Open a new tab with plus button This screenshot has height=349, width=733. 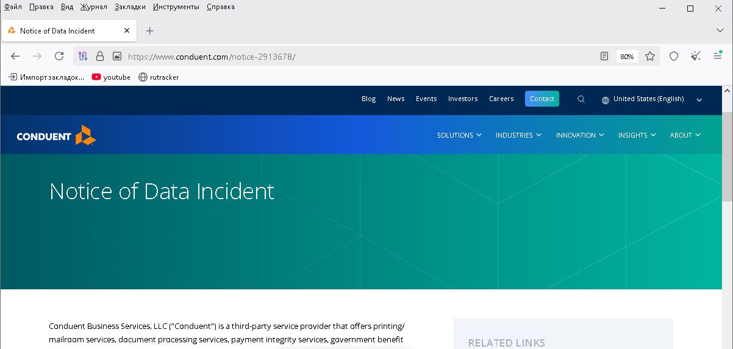click(150, 30)
